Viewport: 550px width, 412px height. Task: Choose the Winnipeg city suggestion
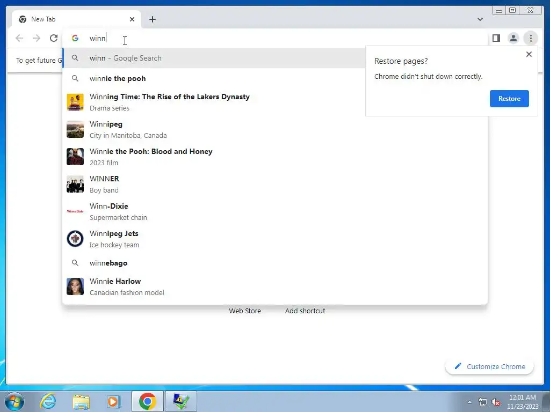274,129
